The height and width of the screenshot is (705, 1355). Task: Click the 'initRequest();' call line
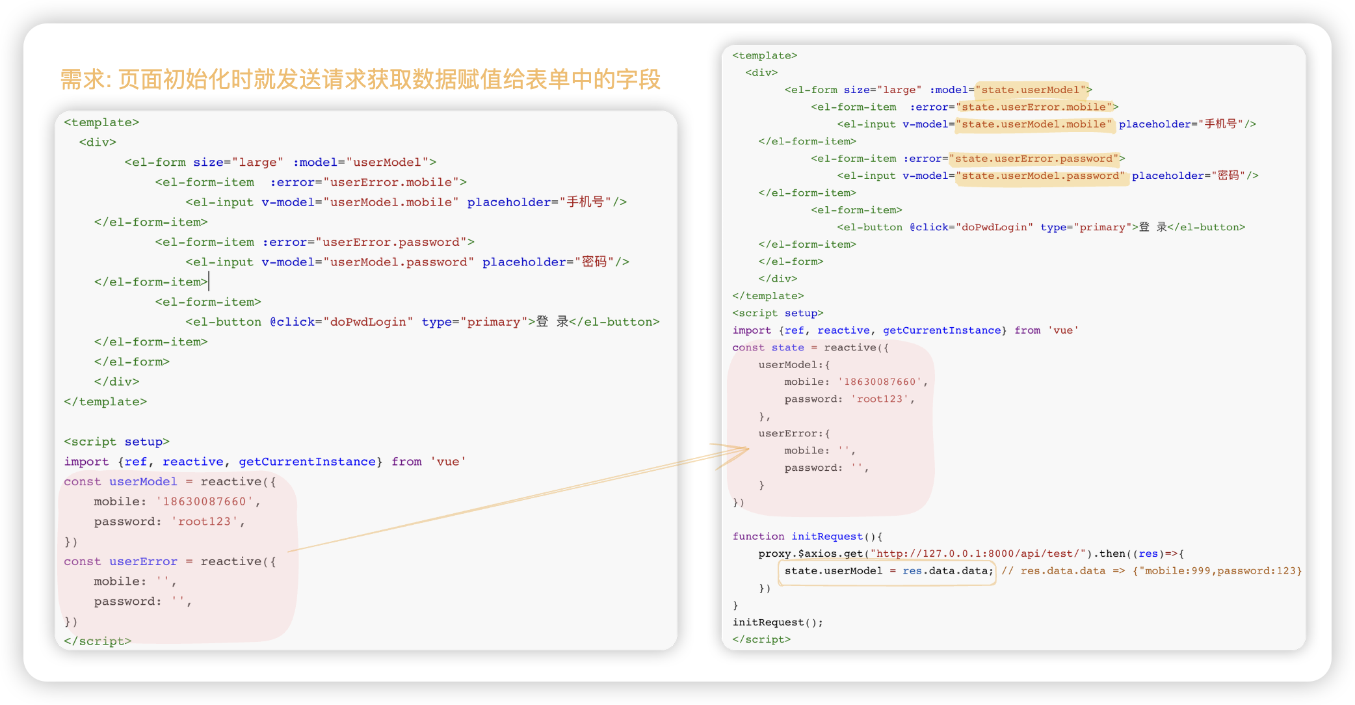tap(778, 622)
